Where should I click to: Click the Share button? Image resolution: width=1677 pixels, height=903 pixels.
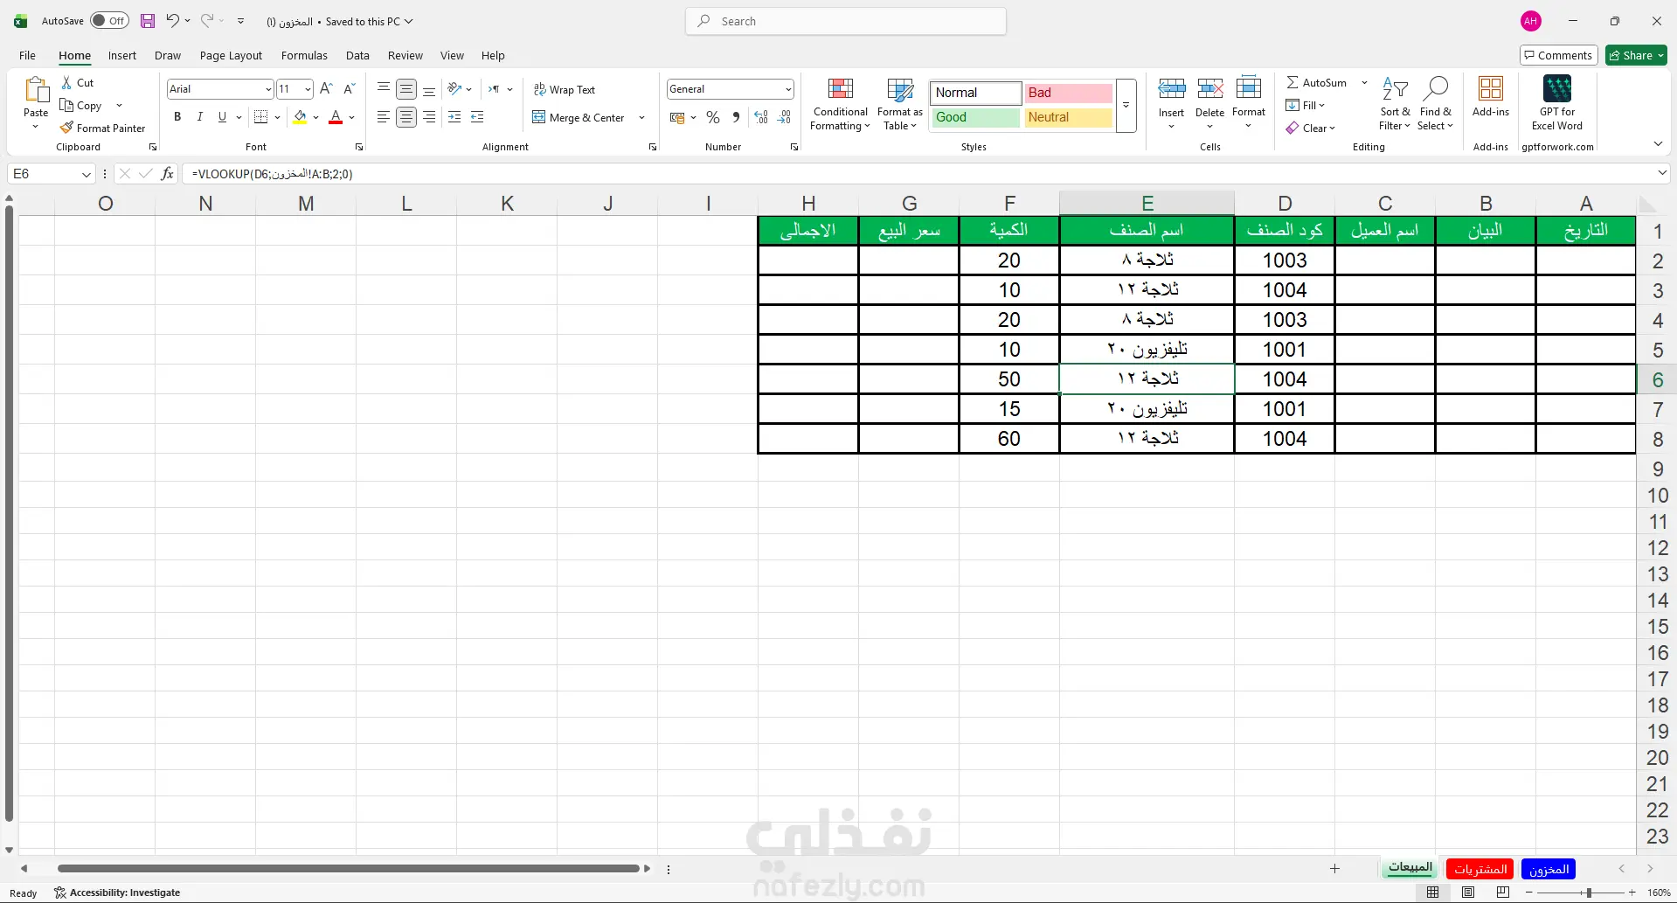(1637, 55)
